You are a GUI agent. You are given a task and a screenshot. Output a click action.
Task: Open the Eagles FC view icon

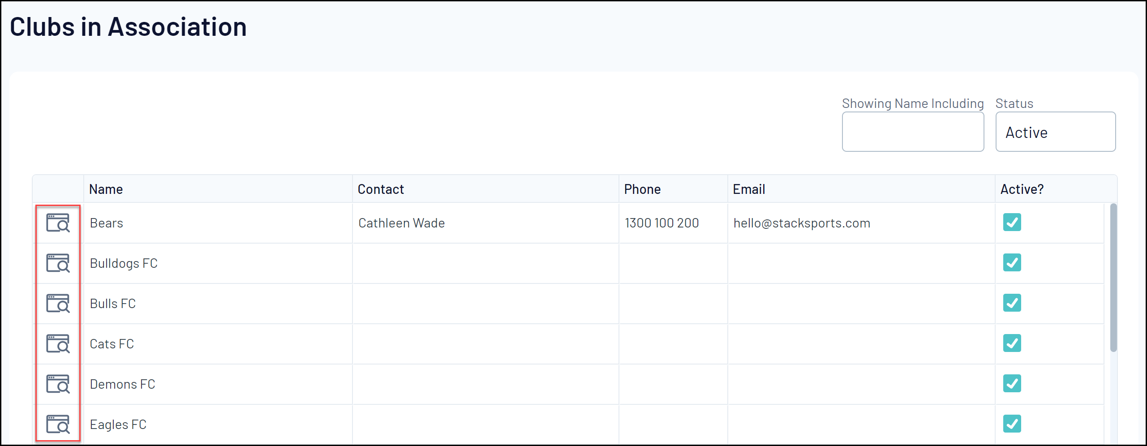tap(58, 424)
